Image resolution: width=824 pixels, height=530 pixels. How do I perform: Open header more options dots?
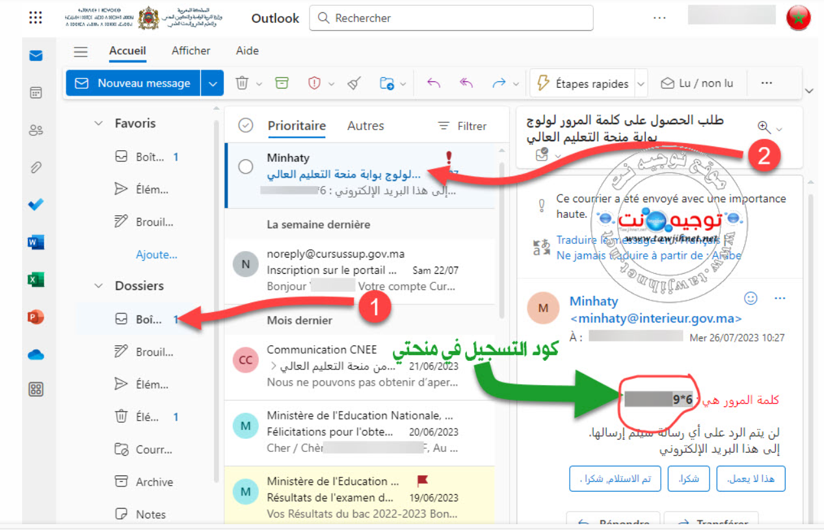pyautogui.click(x=659, y=18)
